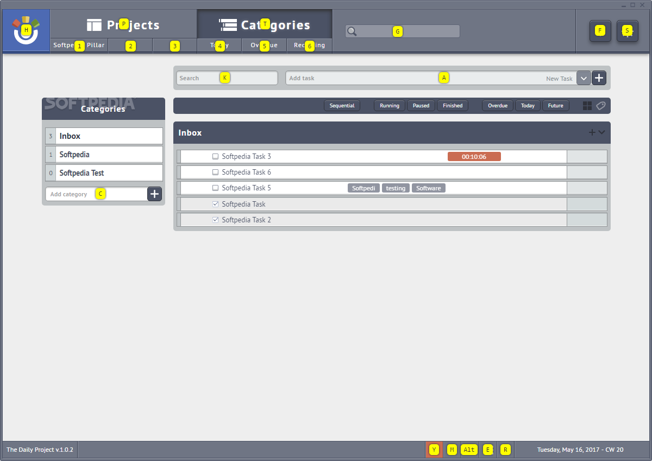
Task: Click the plus icon in Inbox header
Action: 592,132
